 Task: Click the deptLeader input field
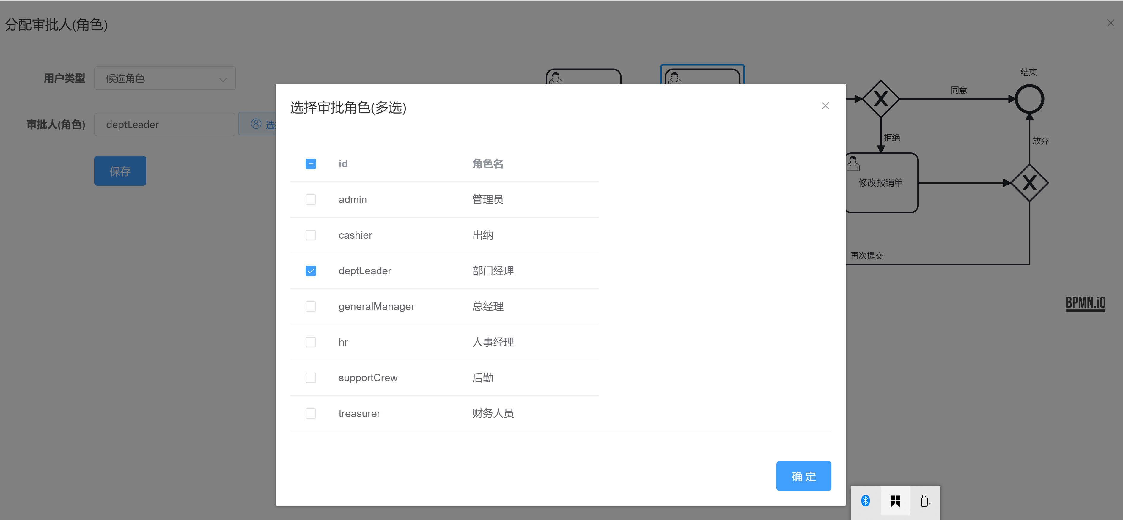tap(165, 124)
